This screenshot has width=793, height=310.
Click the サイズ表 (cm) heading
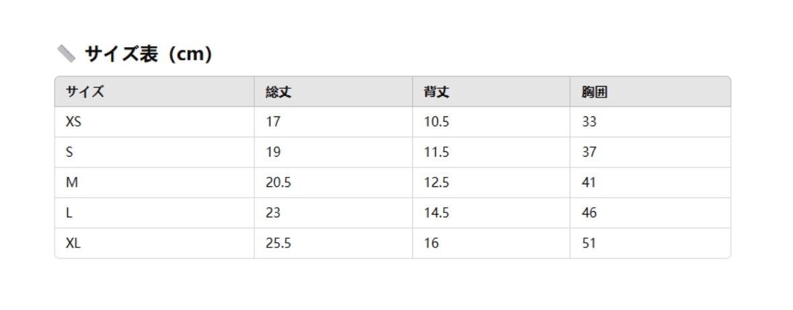pyautogui.click(x=148, y=54)
